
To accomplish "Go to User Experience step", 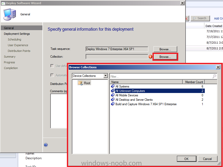I will (18, 45).
